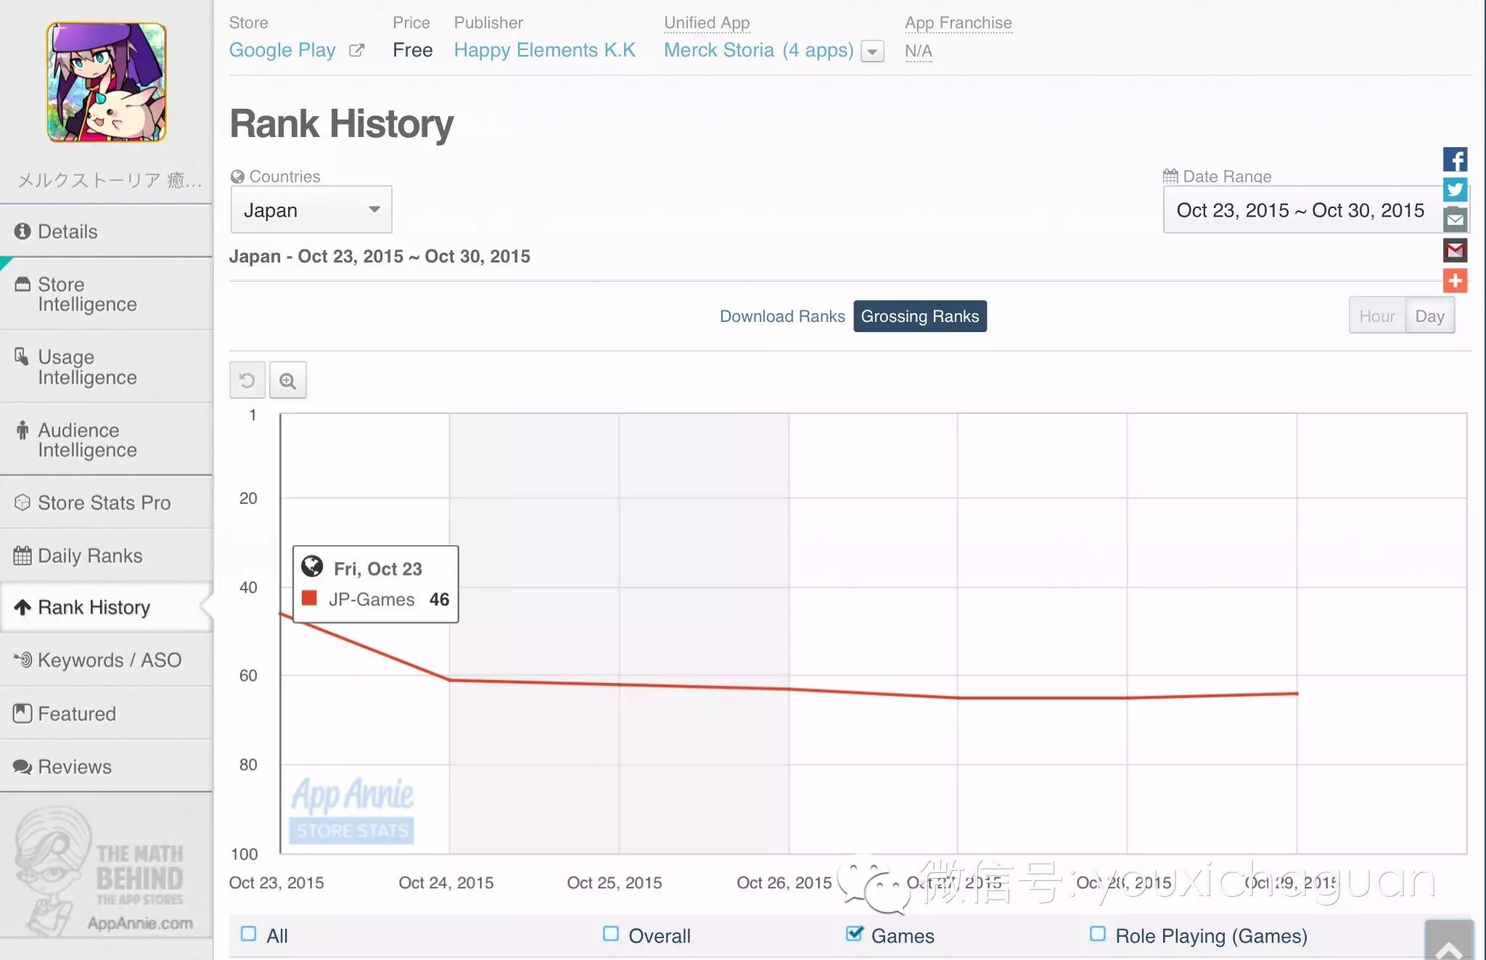Image resolution: width=1486 pixels, height=960 pixels.
Task: Check the Overall ranking checkbox
Action: click(611, 934)
